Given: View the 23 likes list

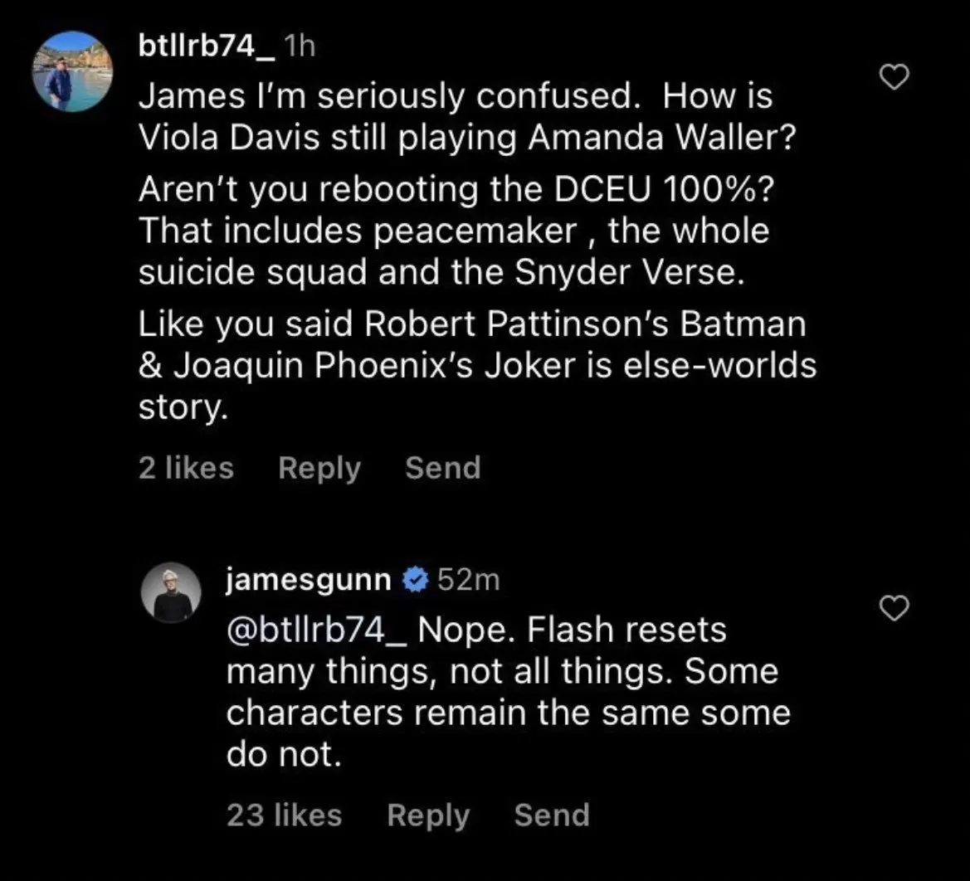Looking at the screenshot, I should point(284,815).
